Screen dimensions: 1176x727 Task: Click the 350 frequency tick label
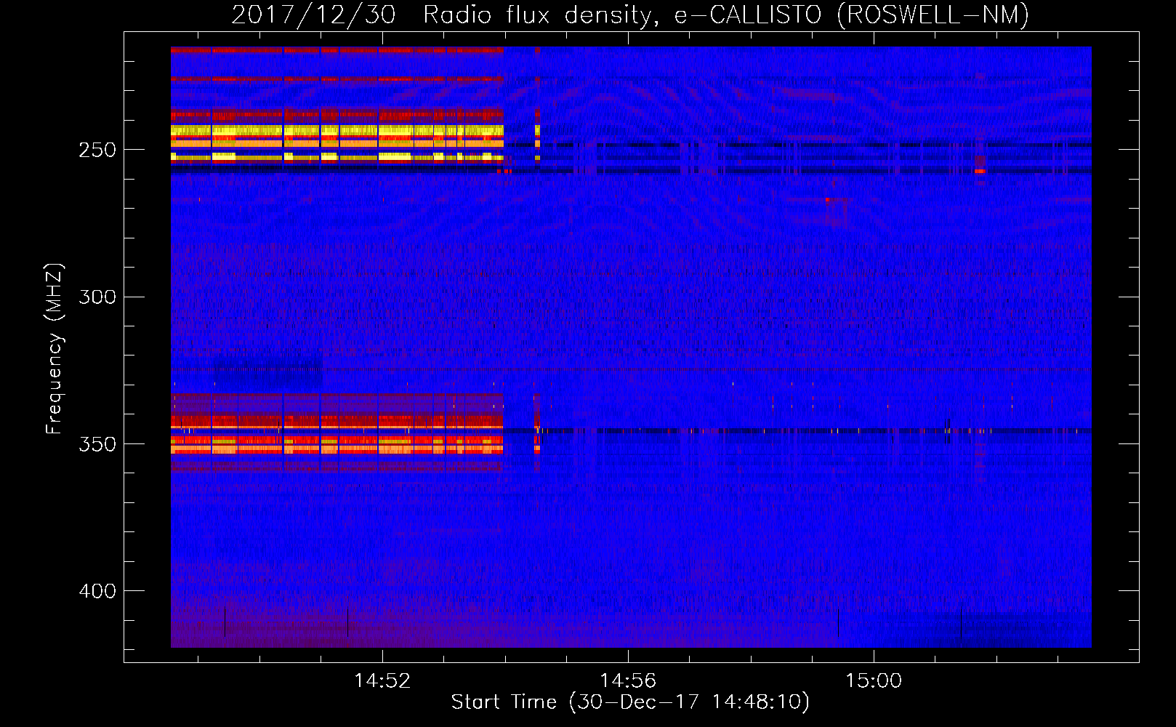(97, 444)
